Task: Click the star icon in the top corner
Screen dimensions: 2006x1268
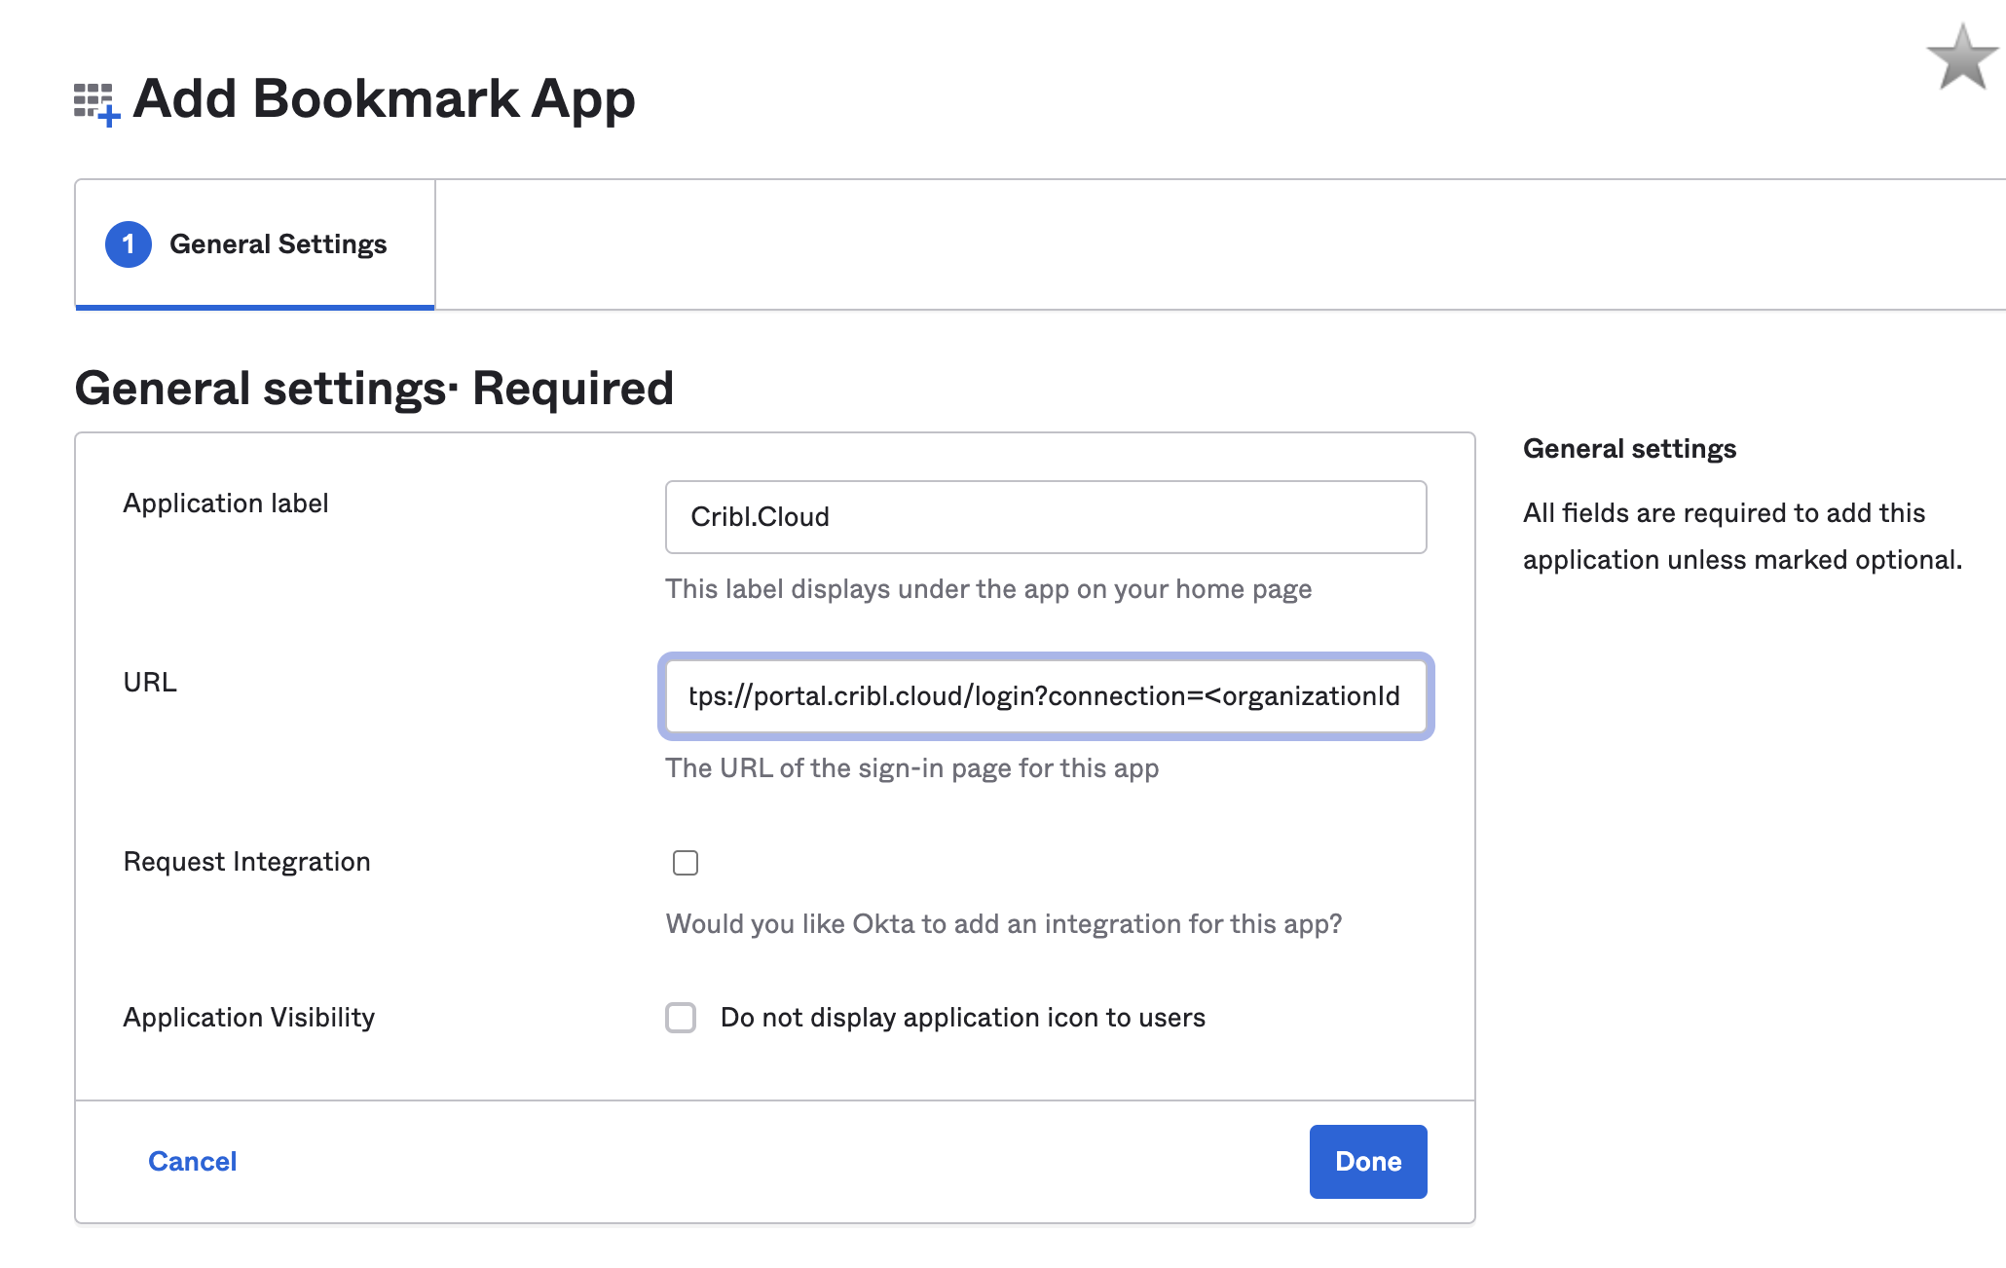Action: click(x=1961, y=57)
